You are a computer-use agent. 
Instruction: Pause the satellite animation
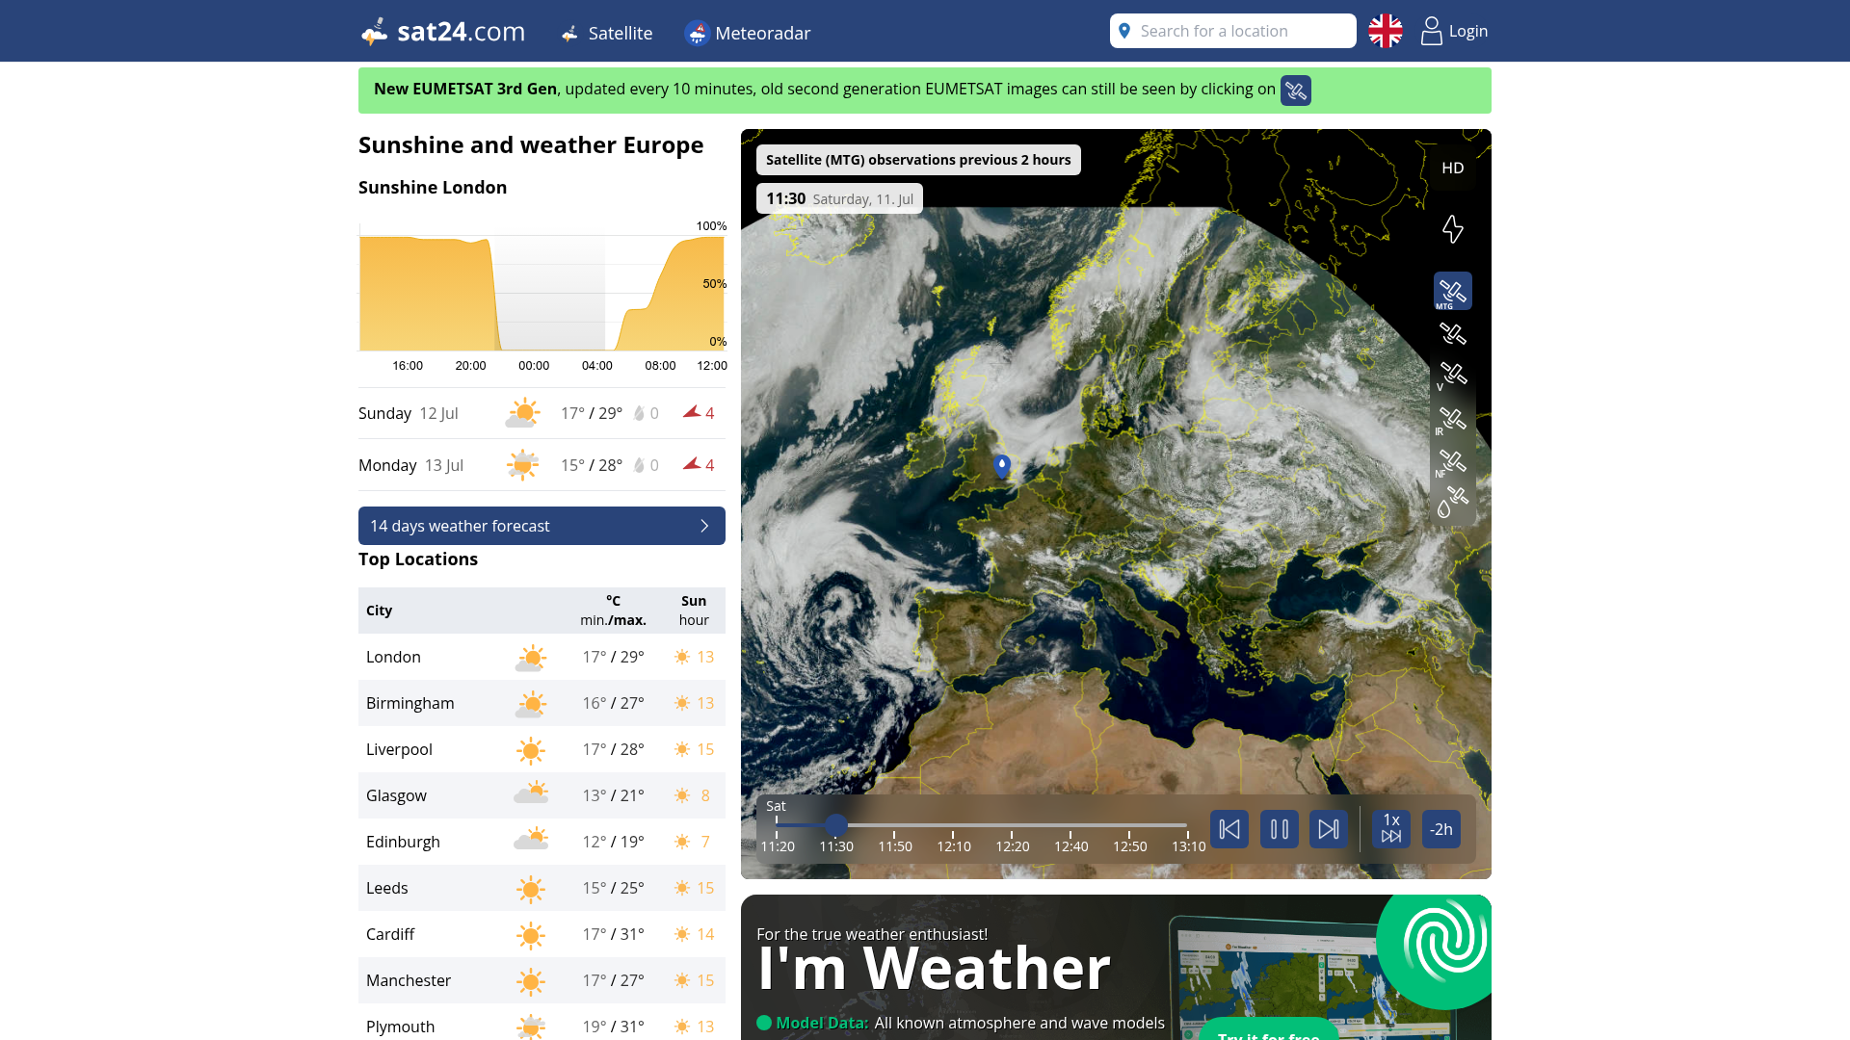point(1279,829)
